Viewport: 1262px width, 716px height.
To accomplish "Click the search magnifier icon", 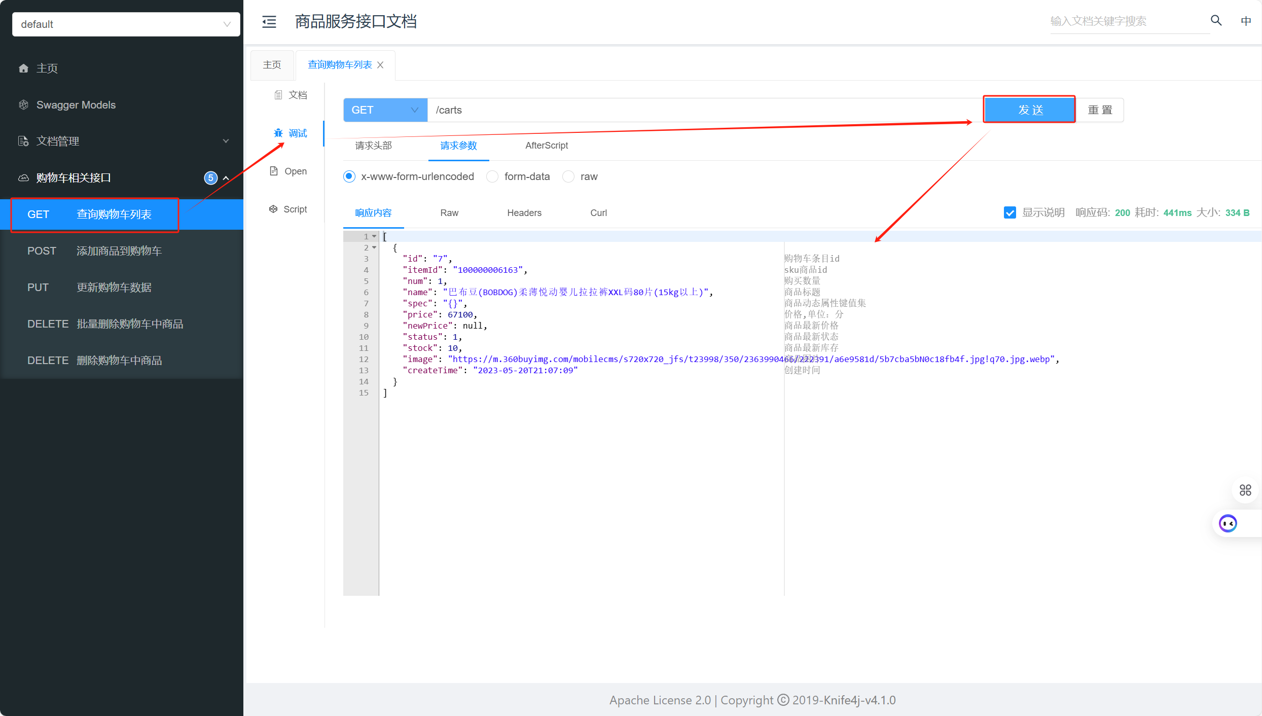I will pyautogui.click(x=1216, y=21).
